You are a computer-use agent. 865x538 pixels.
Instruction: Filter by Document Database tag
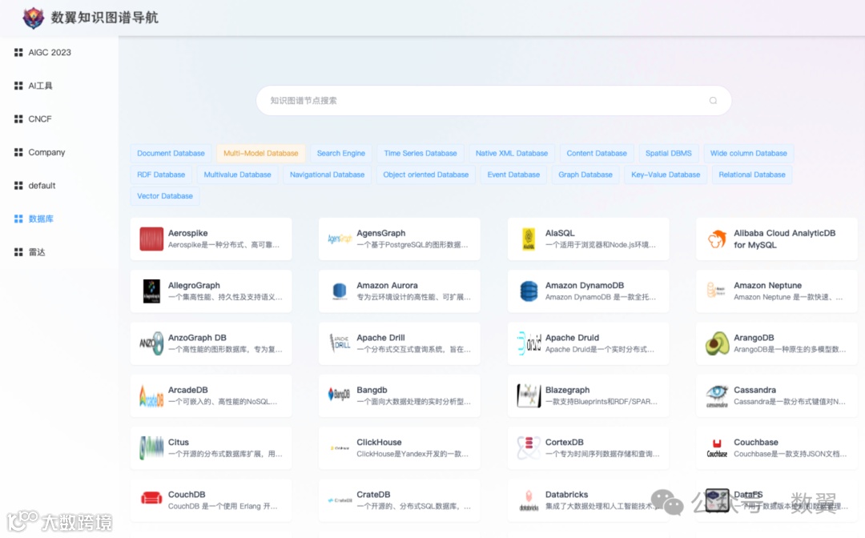coord(171,153)
